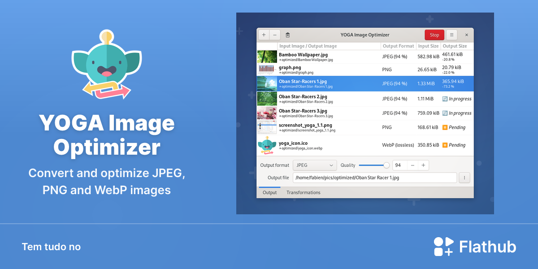This screenshot has width=538, height=269.
Task: Click the 350.85 kiB input size cell
Action: 428,145
